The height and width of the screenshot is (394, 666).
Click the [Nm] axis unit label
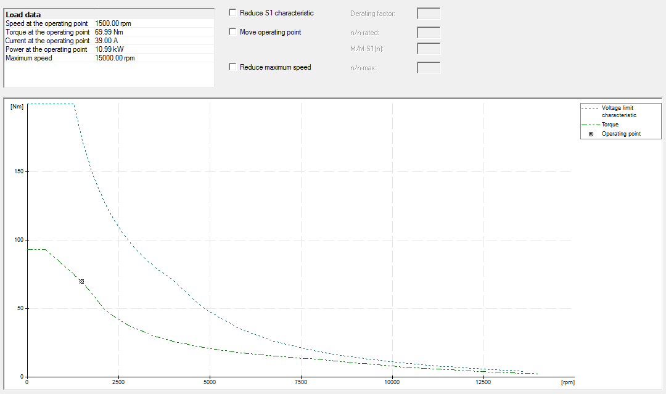tap(17, 107)
